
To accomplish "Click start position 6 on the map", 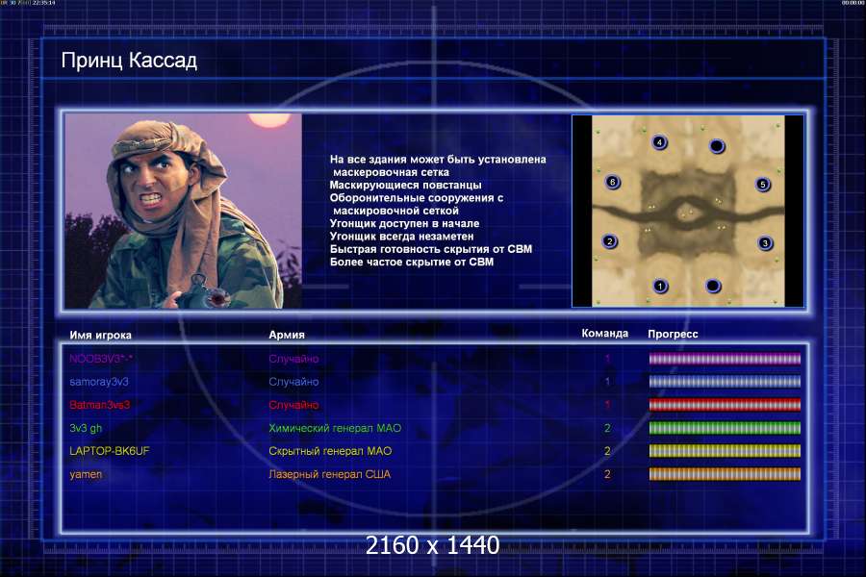I will point(613,182).
